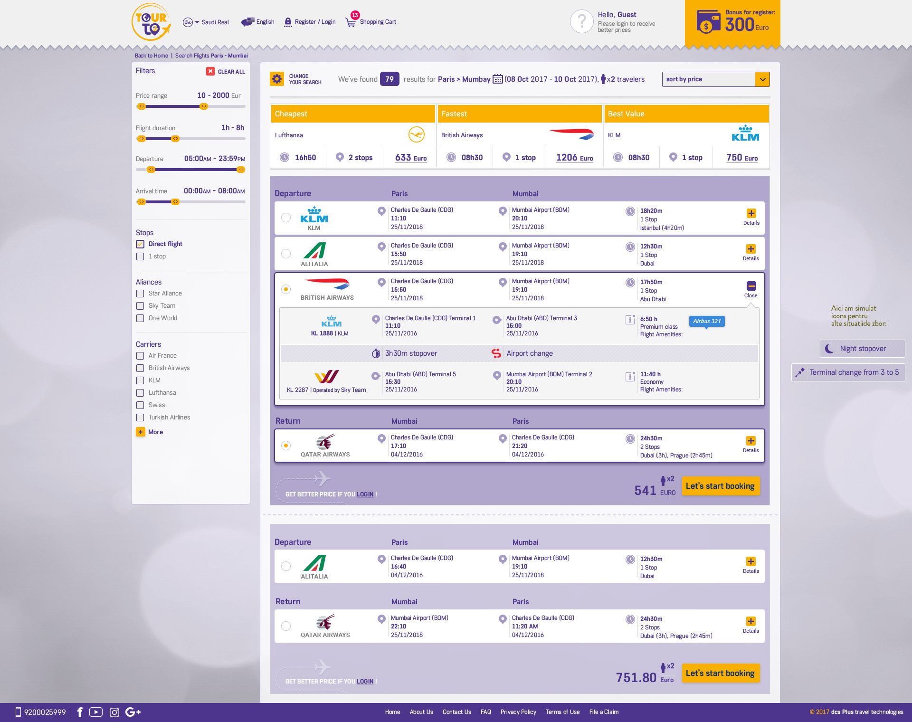Click the 79 results count badge

[x=389, y=79]
